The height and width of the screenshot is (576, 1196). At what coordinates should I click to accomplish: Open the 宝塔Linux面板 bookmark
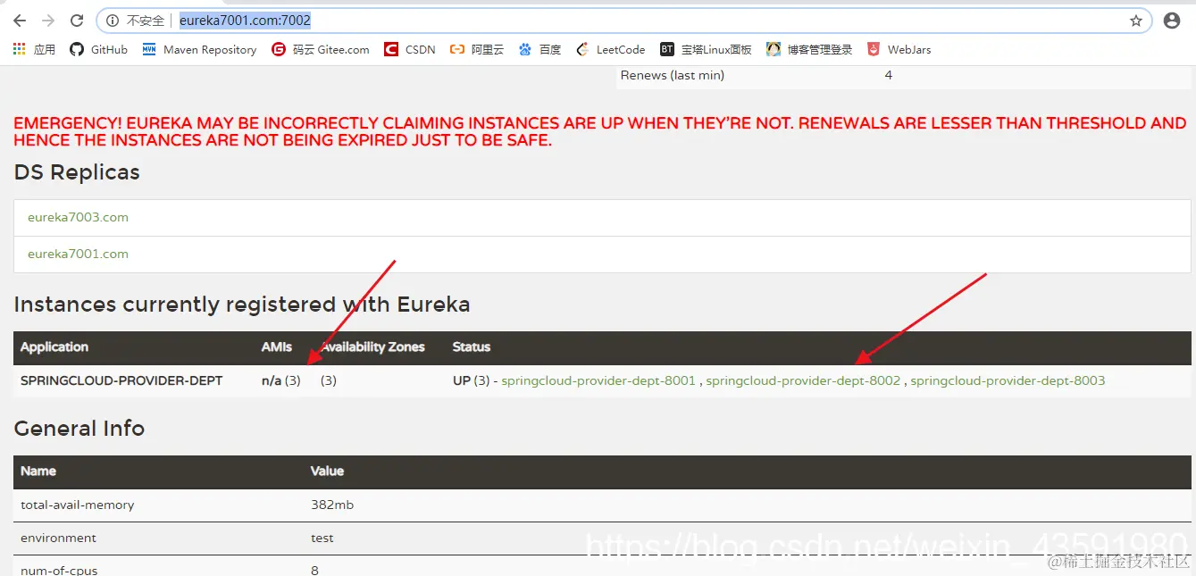tap(706, 49)
